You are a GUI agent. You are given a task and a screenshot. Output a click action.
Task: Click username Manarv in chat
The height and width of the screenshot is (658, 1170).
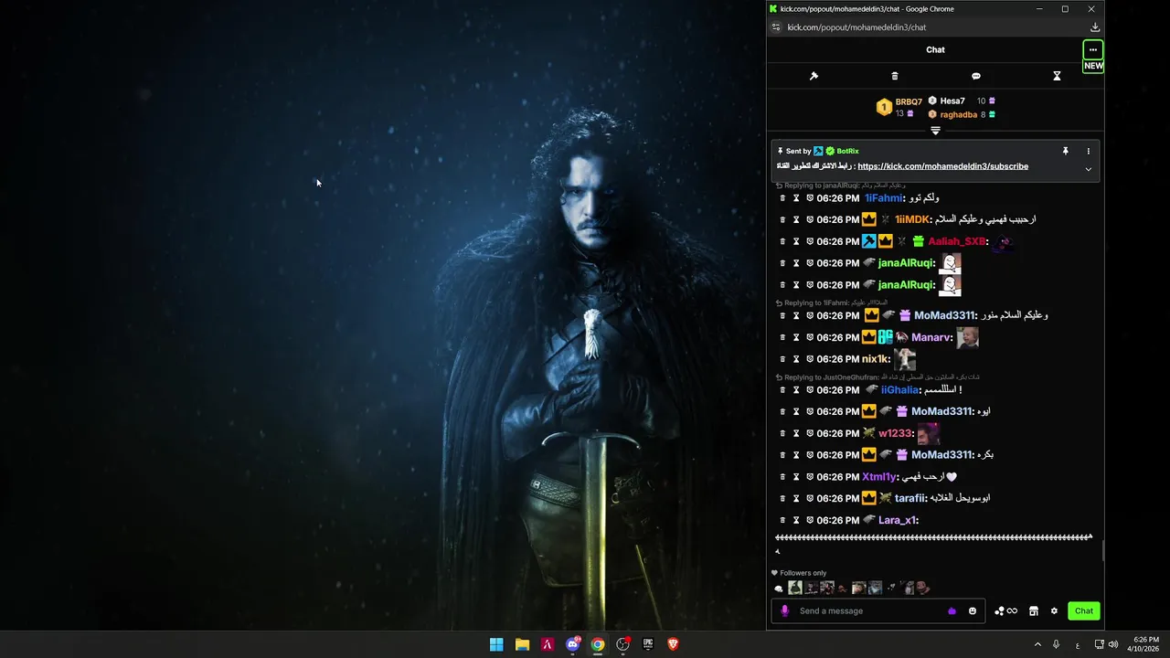coord(931,338)
